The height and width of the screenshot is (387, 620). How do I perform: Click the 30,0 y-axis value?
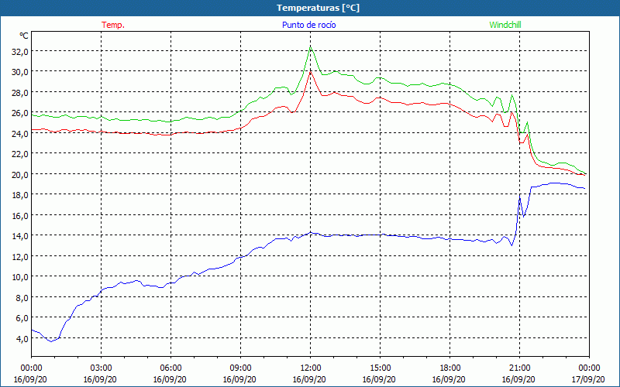coord(20,72)
